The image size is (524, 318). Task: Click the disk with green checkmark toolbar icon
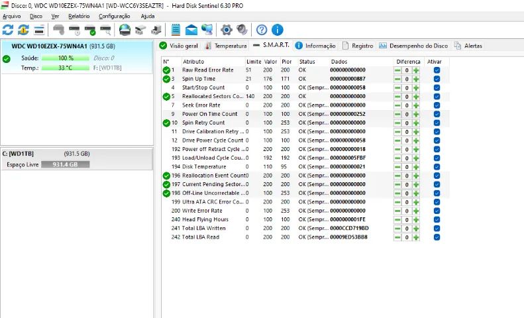pyautogui.click(x=90, y=30)
